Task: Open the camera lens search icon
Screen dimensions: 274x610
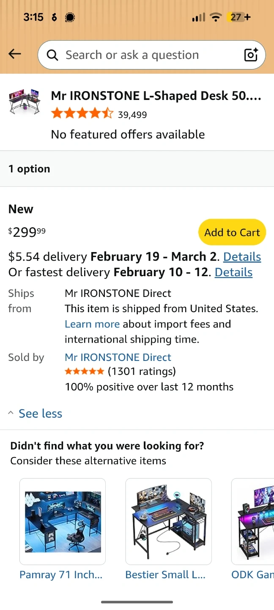Action: 251,55
